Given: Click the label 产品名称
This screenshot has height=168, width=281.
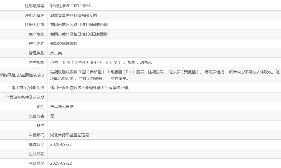Looking at the screenshot, I should [x=37, y=44].
